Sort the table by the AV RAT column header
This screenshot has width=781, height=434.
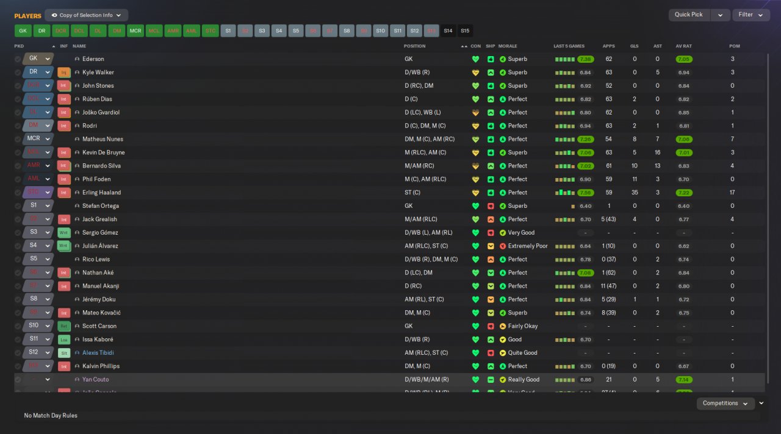(x=683, y=46)
